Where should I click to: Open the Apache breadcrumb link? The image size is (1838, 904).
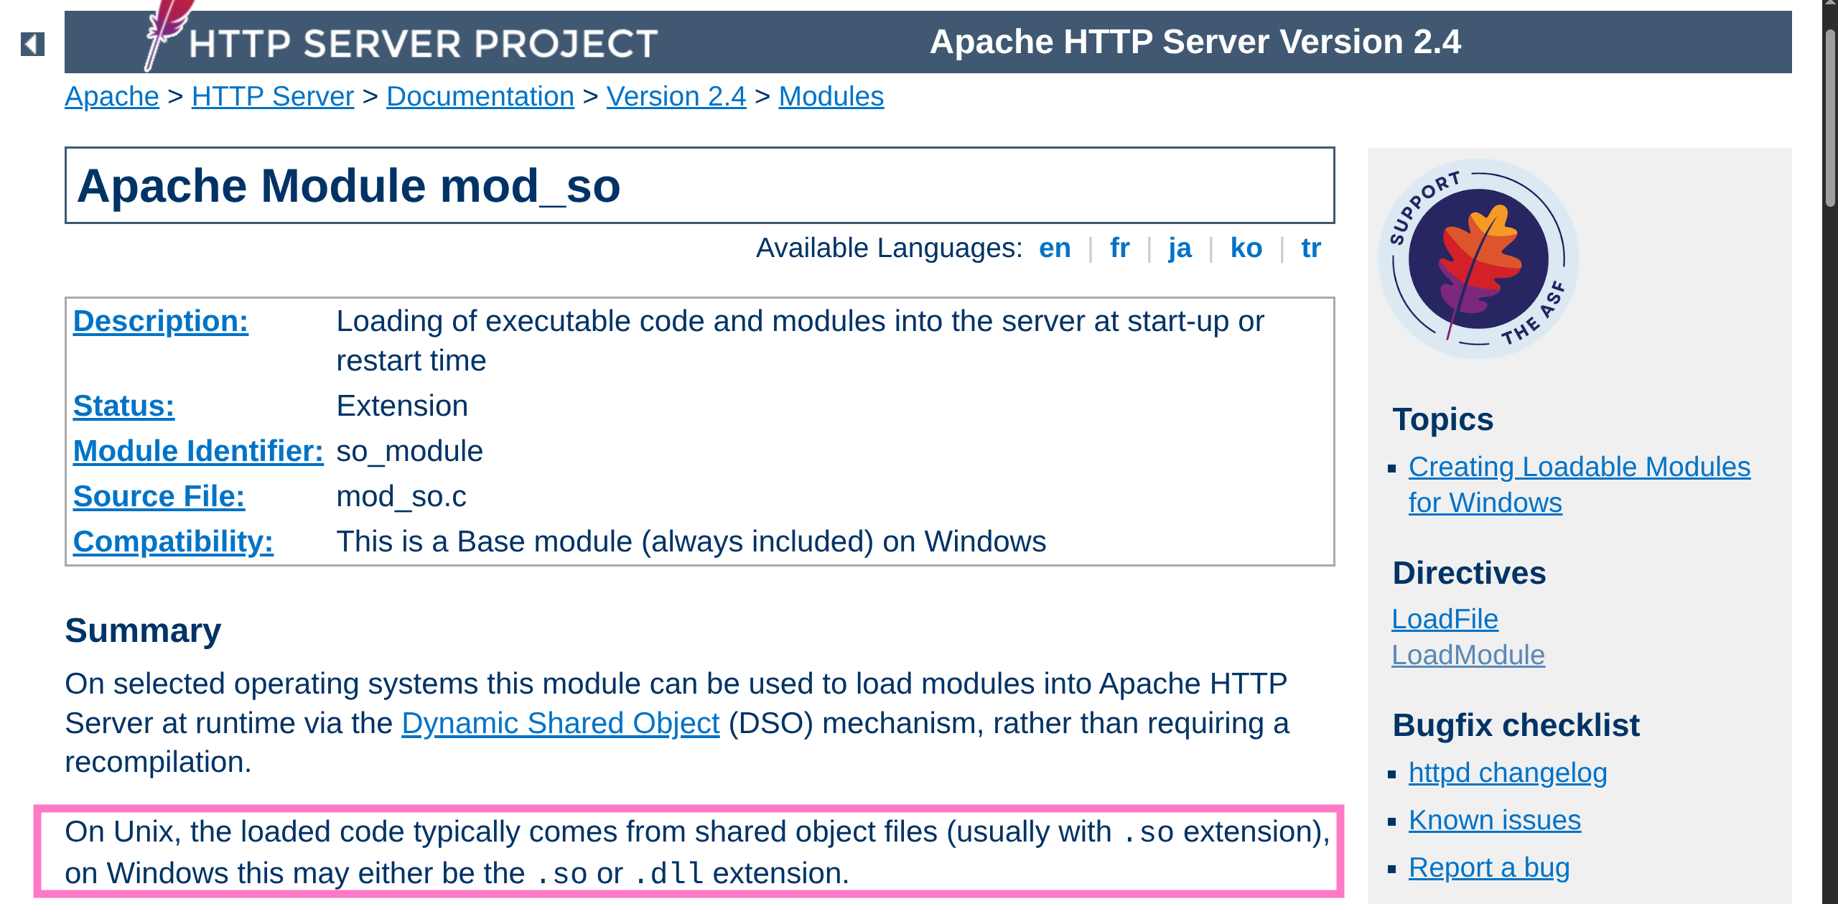point(111,96)
